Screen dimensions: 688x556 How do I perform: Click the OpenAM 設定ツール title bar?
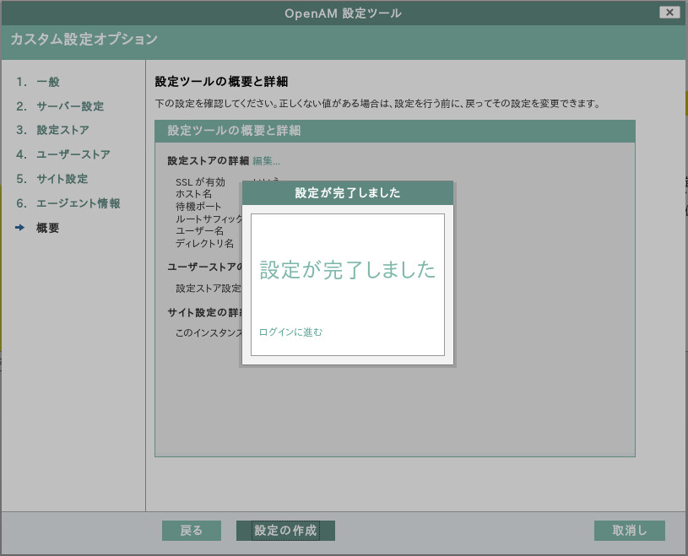(x=344, y=12)
